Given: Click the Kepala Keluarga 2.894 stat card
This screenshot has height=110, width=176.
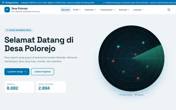Looking at the screenshot, I should (51, 87).
